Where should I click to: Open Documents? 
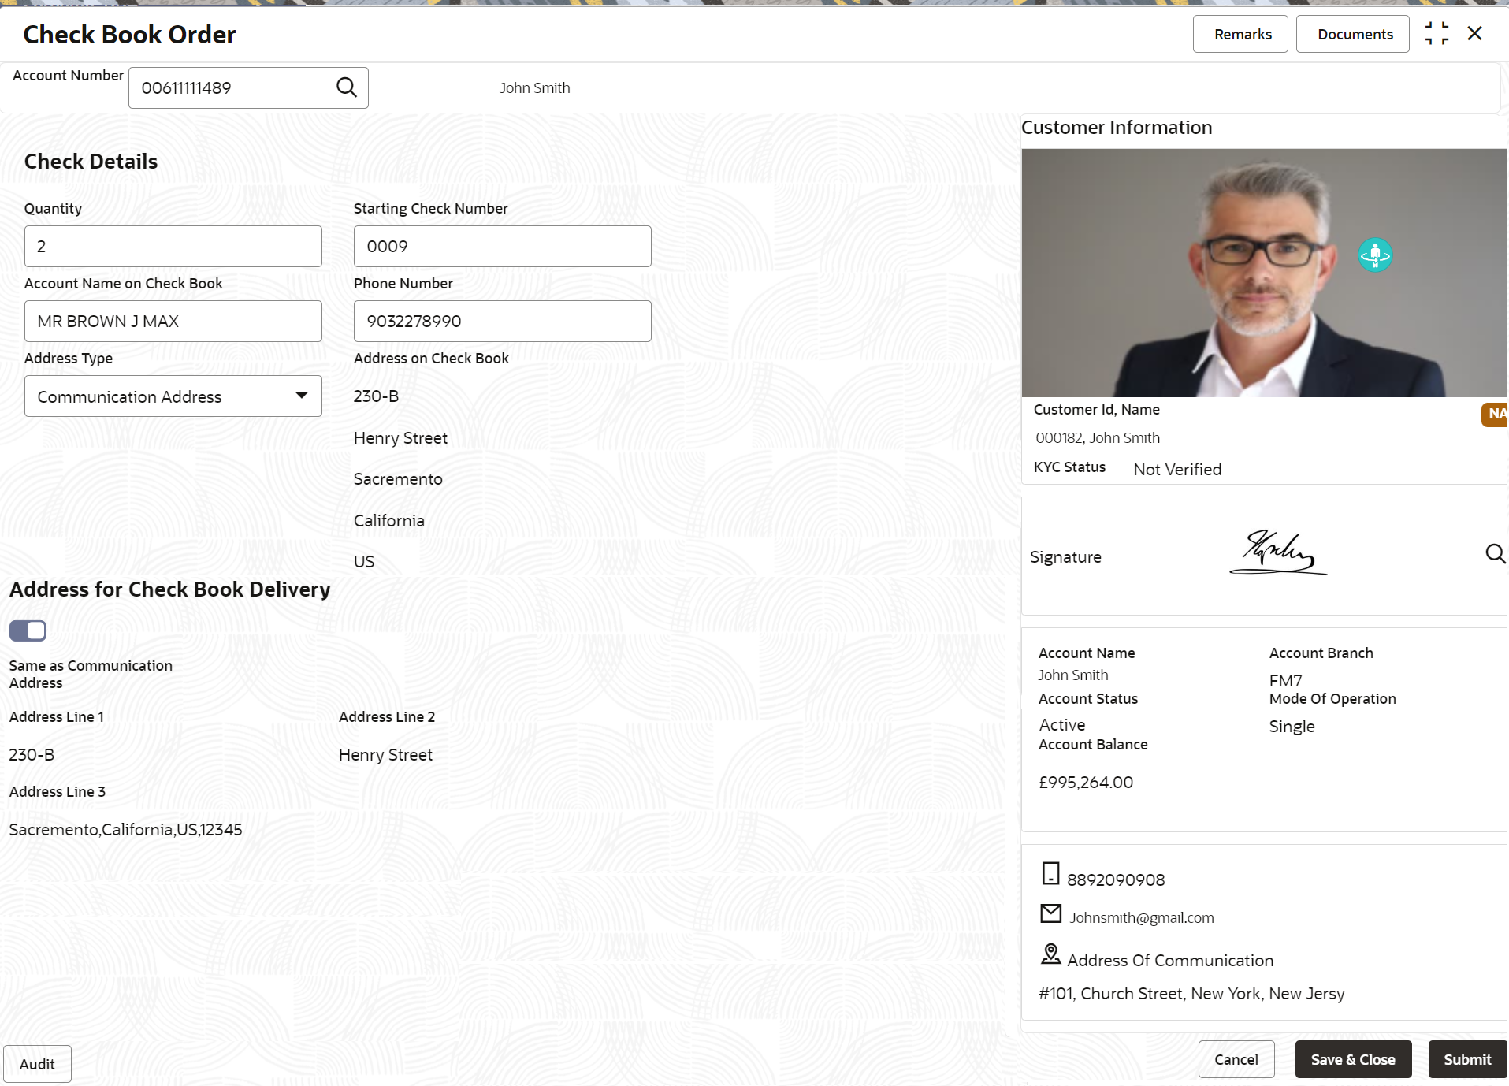click(1353, 34)
